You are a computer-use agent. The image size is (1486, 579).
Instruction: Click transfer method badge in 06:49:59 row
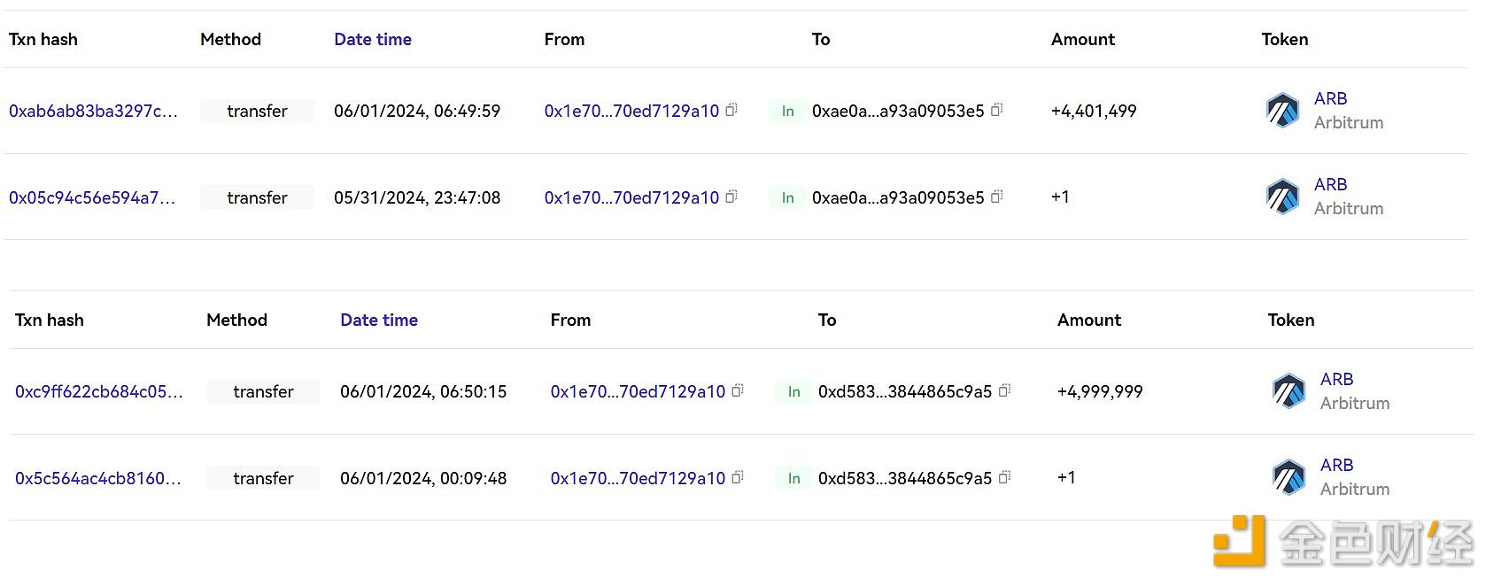pos(257,111)
